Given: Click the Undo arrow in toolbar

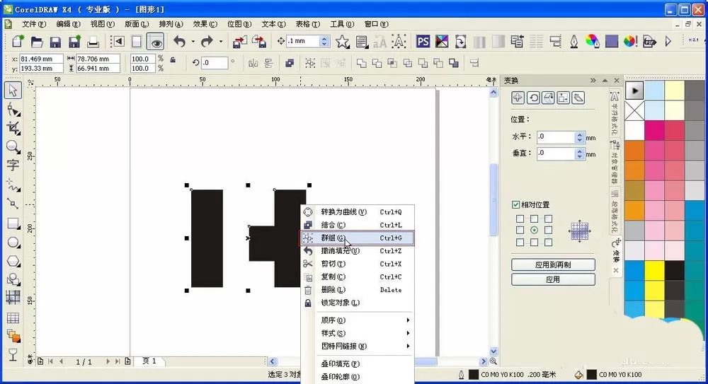Looking at the screenshot, I should [x=180, y=42].
